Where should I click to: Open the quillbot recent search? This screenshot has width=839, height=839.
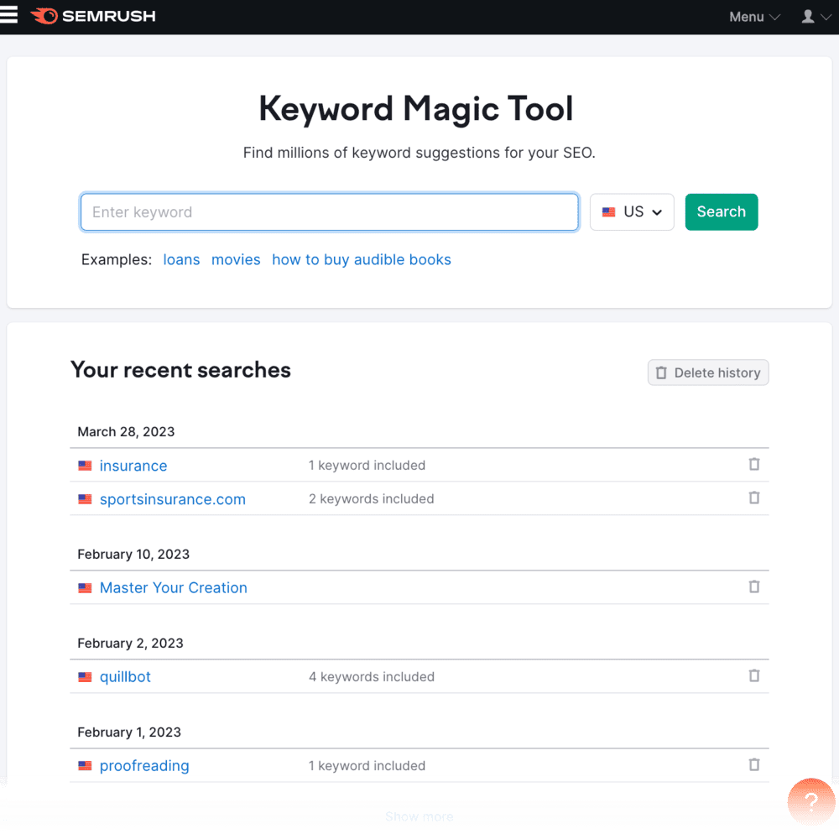click(125, 677)
